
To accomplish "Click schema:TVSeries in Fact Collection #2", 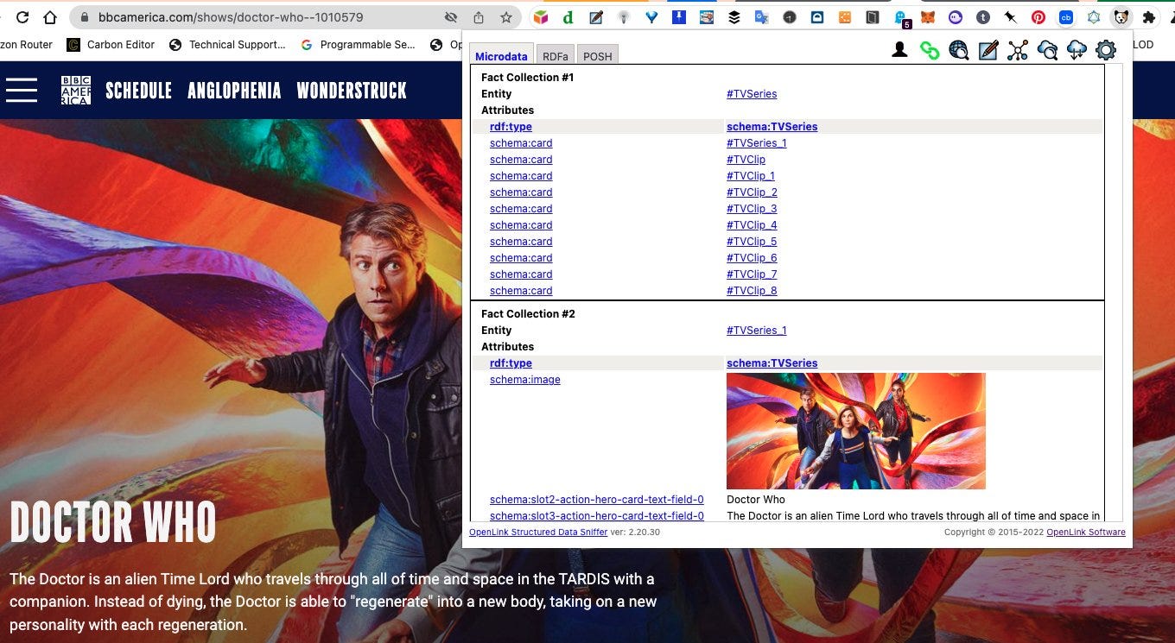I will (772, 363).
